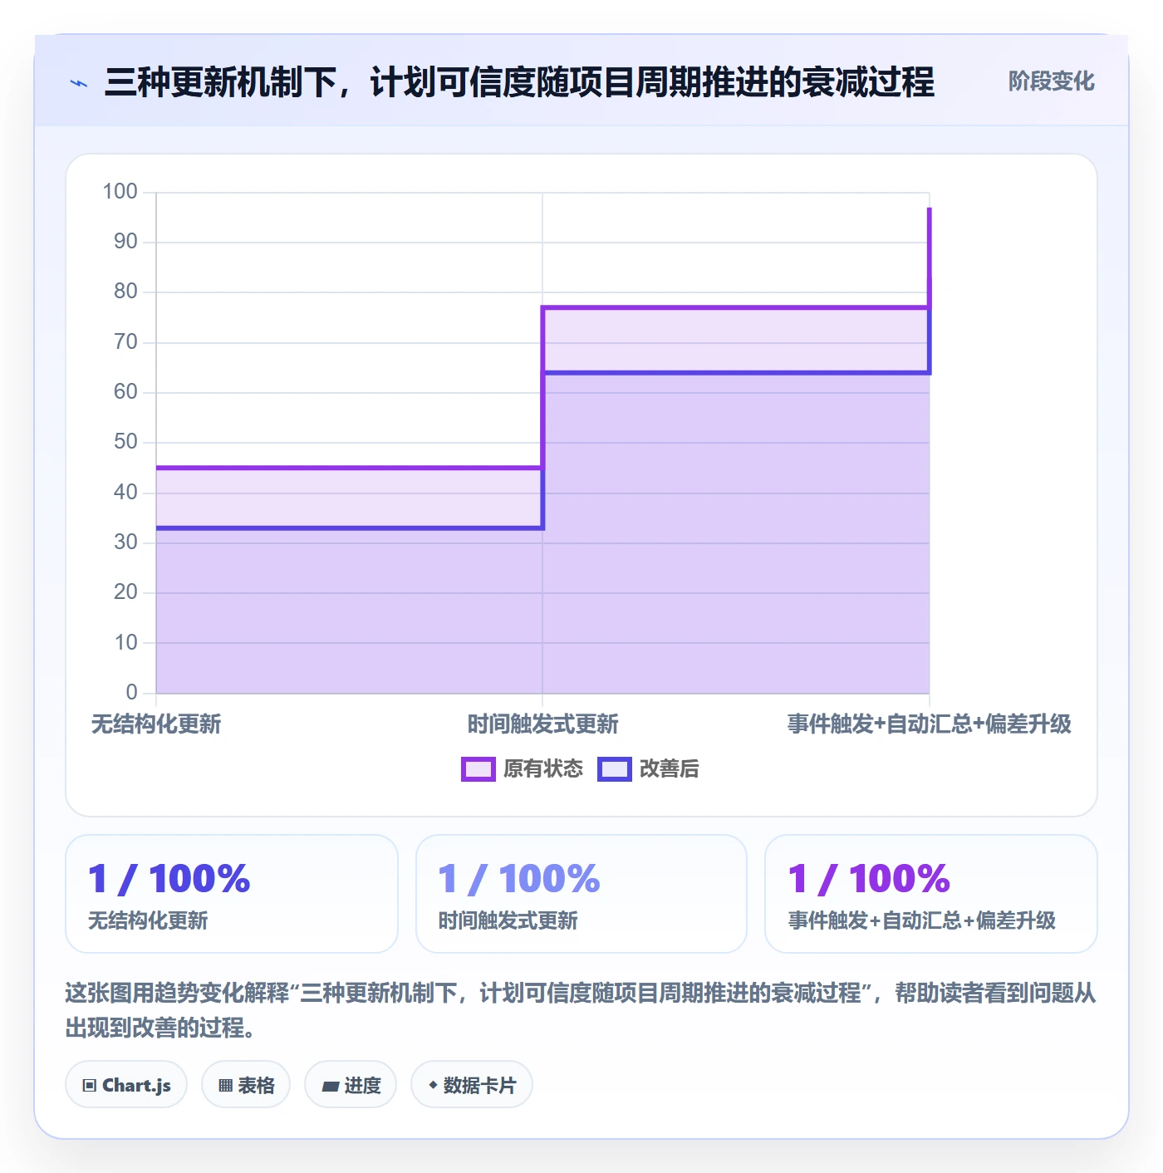Image resolution: width=1163 pixels, height=1173 pixels.
Task: Click the y-axis value 0
Action: pos(131,693)
